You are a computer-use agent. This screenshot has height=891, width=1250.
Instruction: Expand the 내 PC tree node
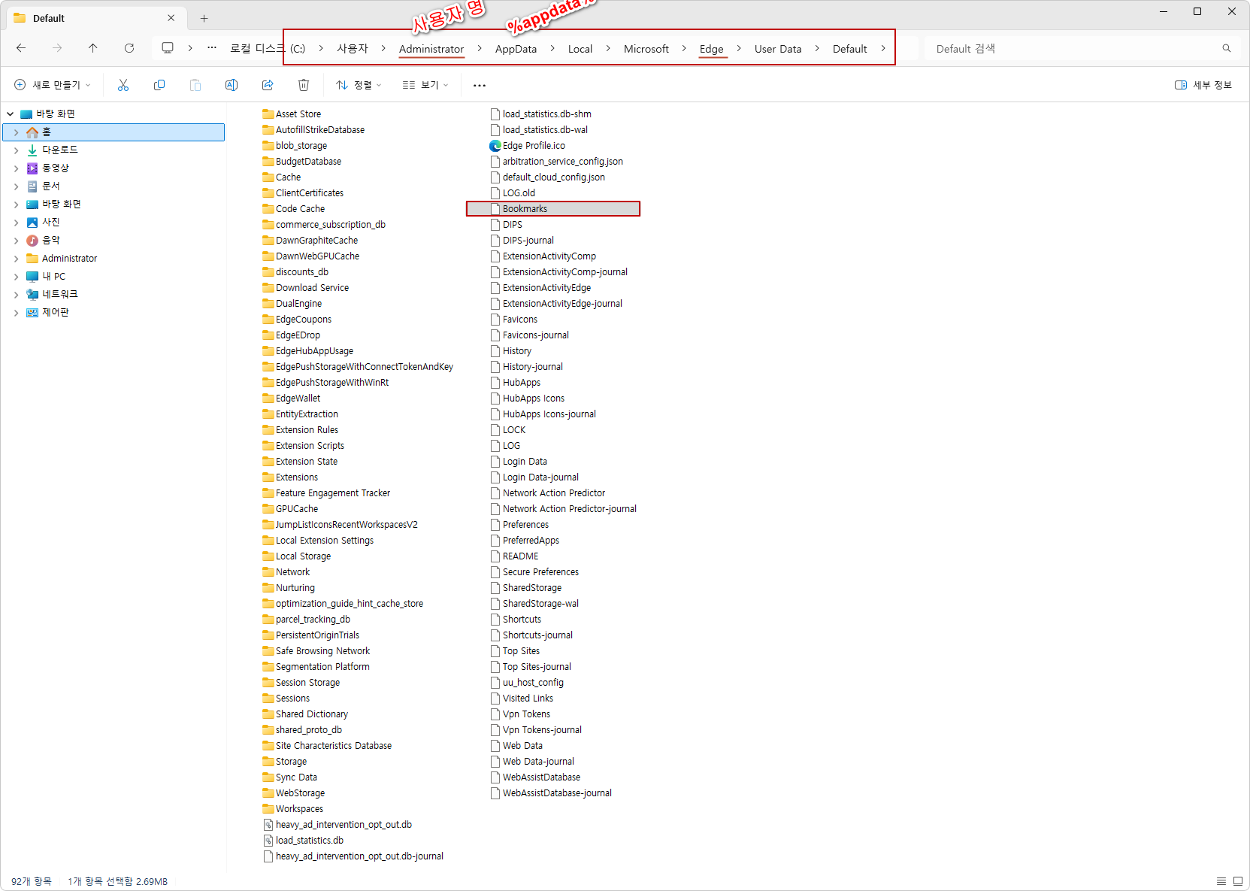point(17,277)
